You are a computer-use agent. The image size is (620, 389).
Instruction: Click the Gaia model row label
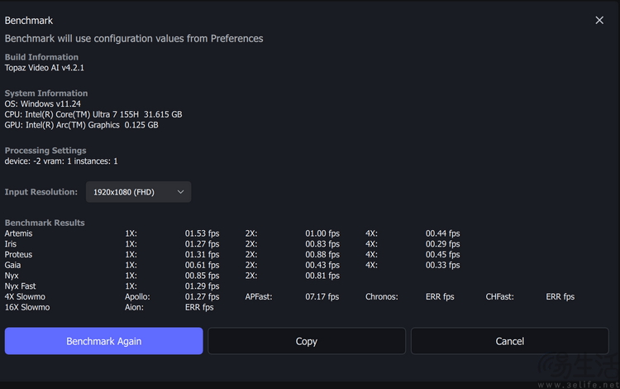[x=12, y=265]
